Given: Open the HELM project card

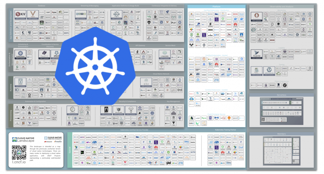Looking at the screenshot, I should point(116,14).
